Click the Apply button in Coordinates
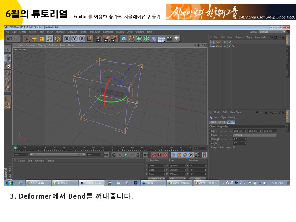 pyautogui.click(x=198, y=179)
